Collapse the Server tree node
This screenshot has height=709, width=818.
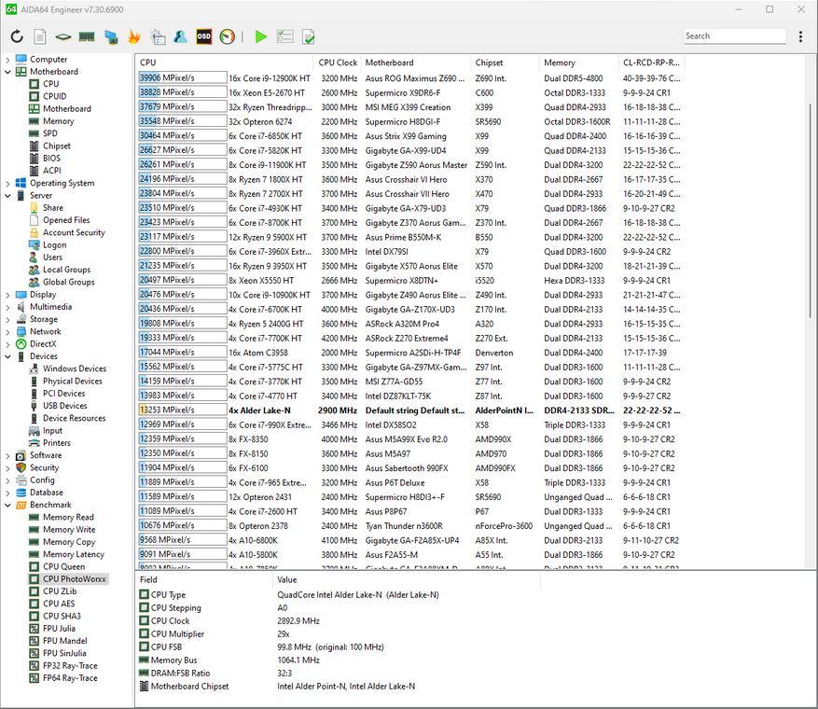click(7, 196)
